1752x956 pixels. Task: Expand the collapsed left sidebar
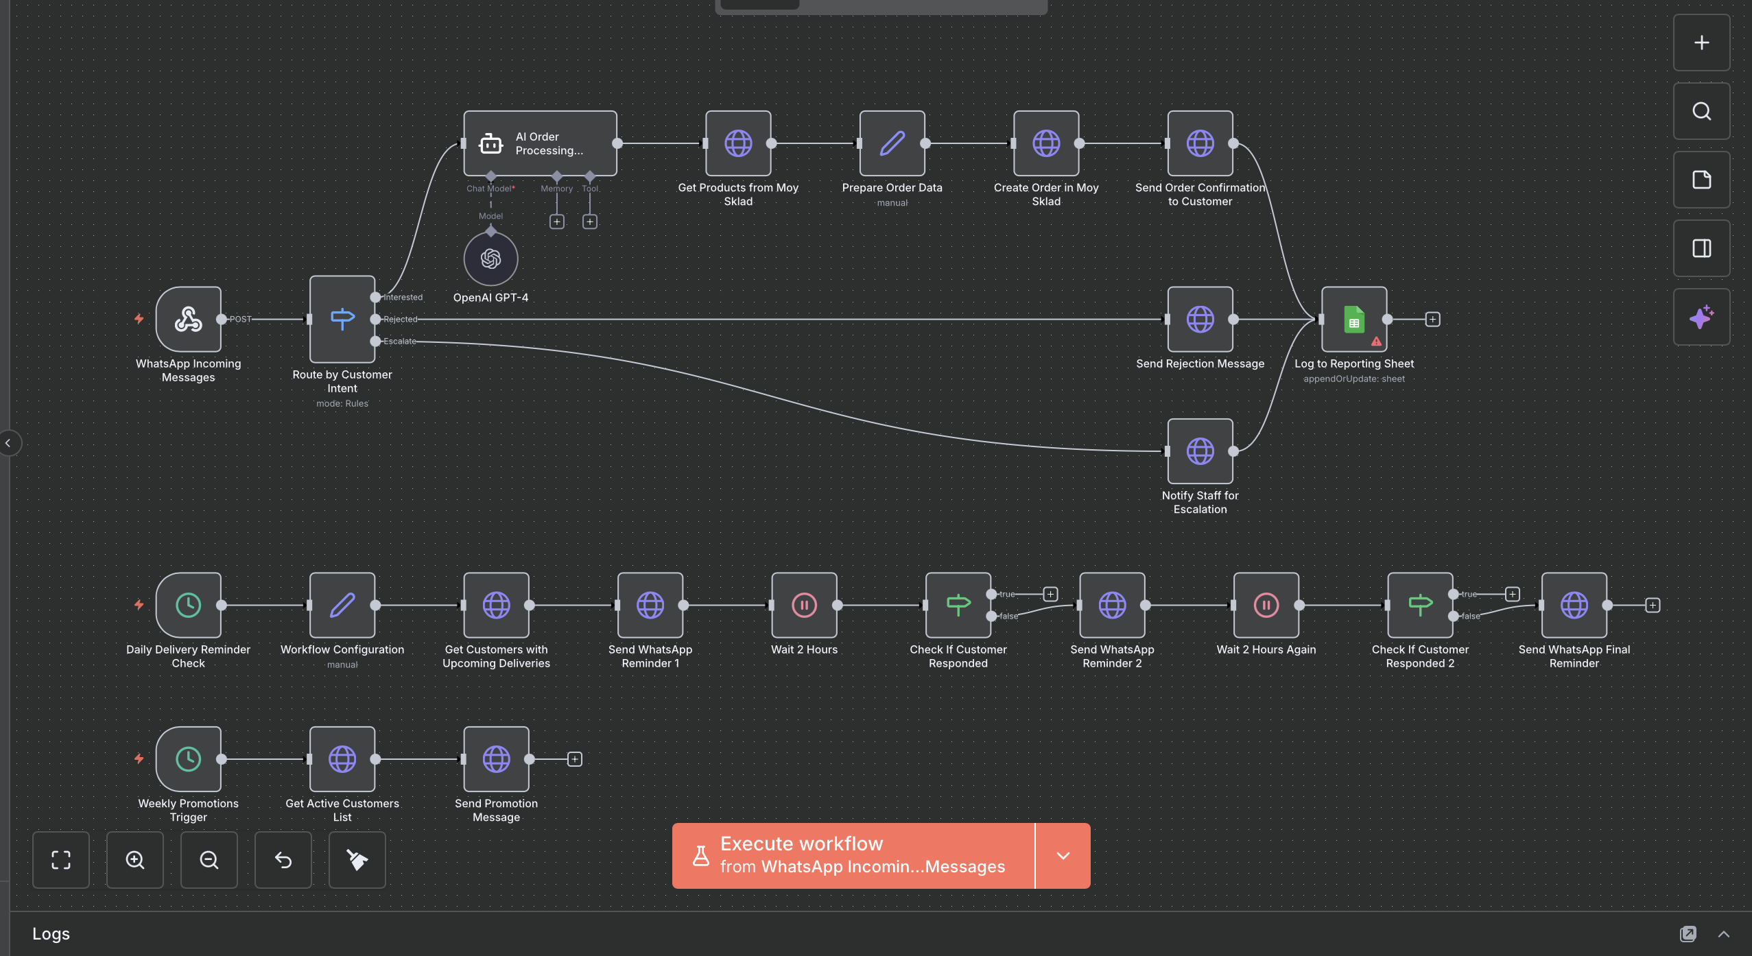coord(8,443)
